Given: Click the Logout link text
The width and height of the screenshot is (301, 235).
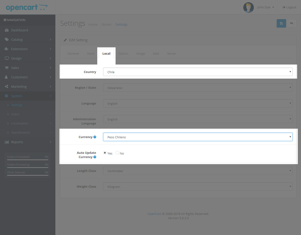Looking at the screenshot, I should 291,7.
